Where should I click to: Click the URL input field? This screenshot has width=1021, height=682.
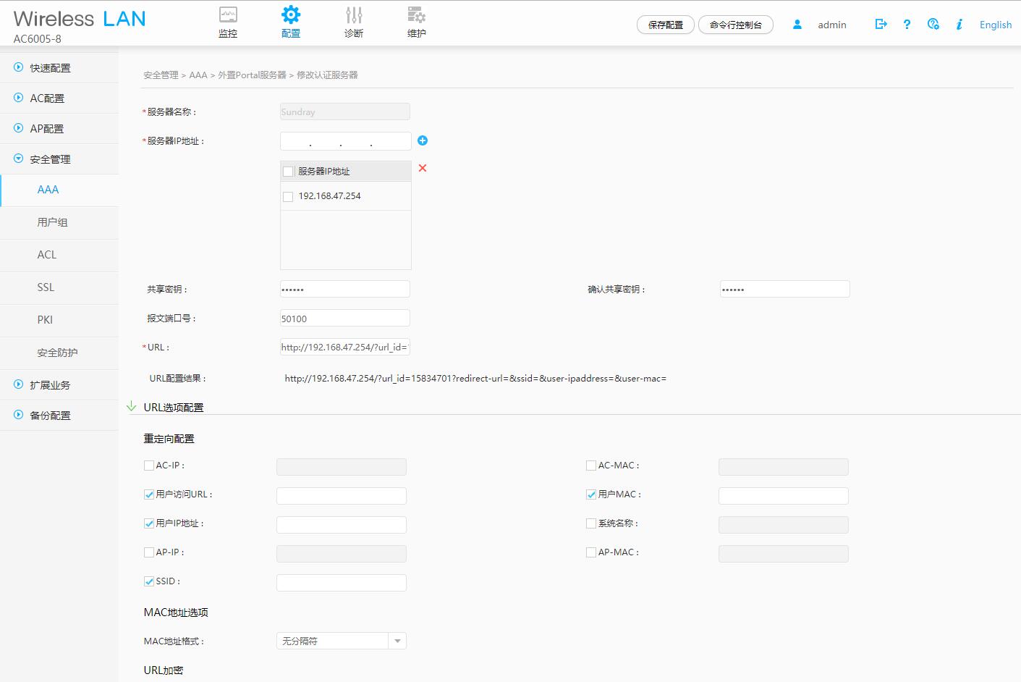(x=345, y=347)
